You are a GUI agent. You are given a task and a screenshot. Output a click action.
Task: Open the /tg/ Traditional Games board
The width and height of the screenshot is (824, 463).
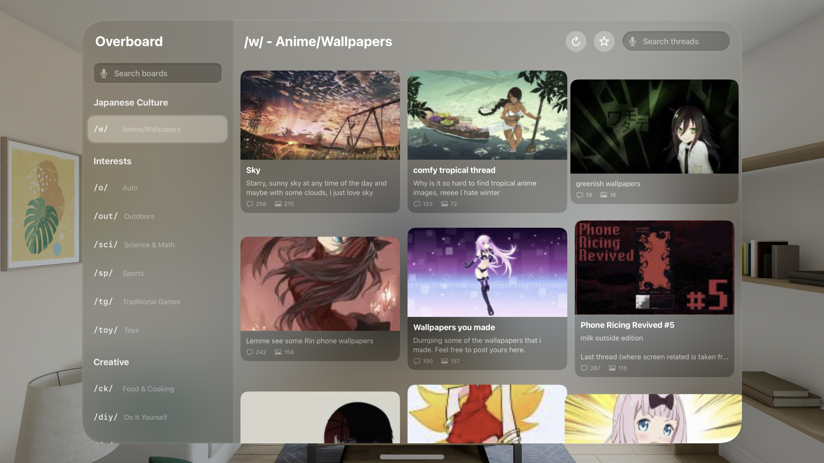click(151, 301)
